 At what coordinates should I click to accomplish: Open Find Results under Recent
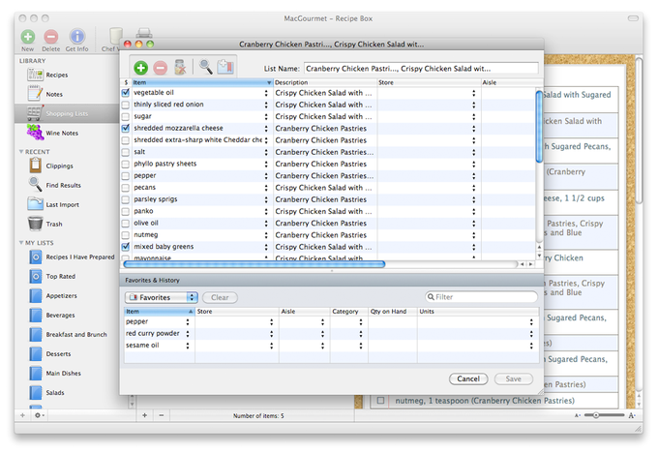tap(63, 185)
